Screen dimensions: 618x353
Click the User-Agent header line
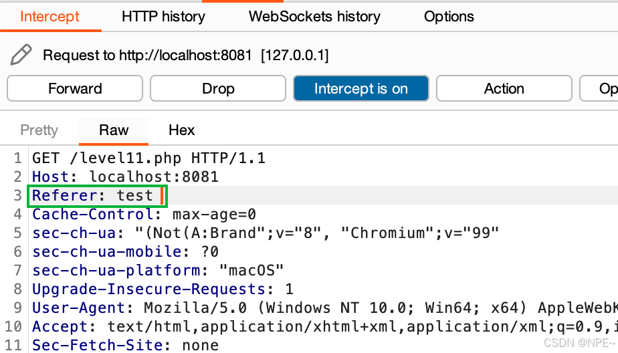pyautogui.click(x=325, y=308)
